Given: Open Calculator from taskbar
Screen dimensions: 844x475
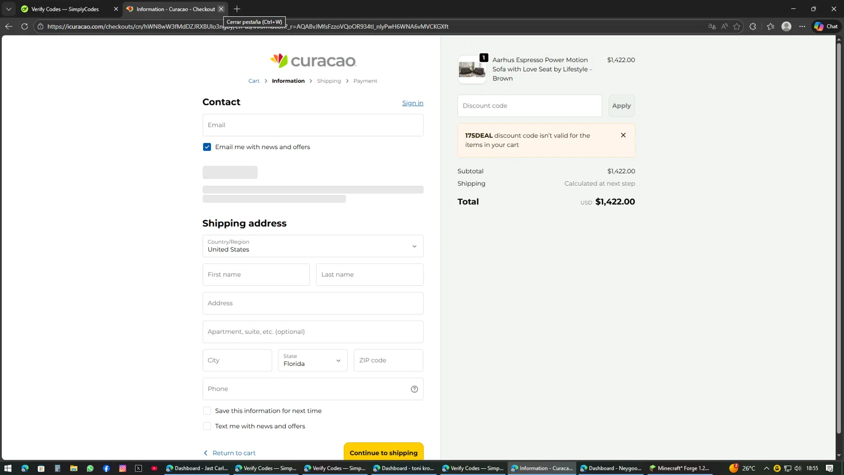Looking at the screenshot, I should pos(57,468).
